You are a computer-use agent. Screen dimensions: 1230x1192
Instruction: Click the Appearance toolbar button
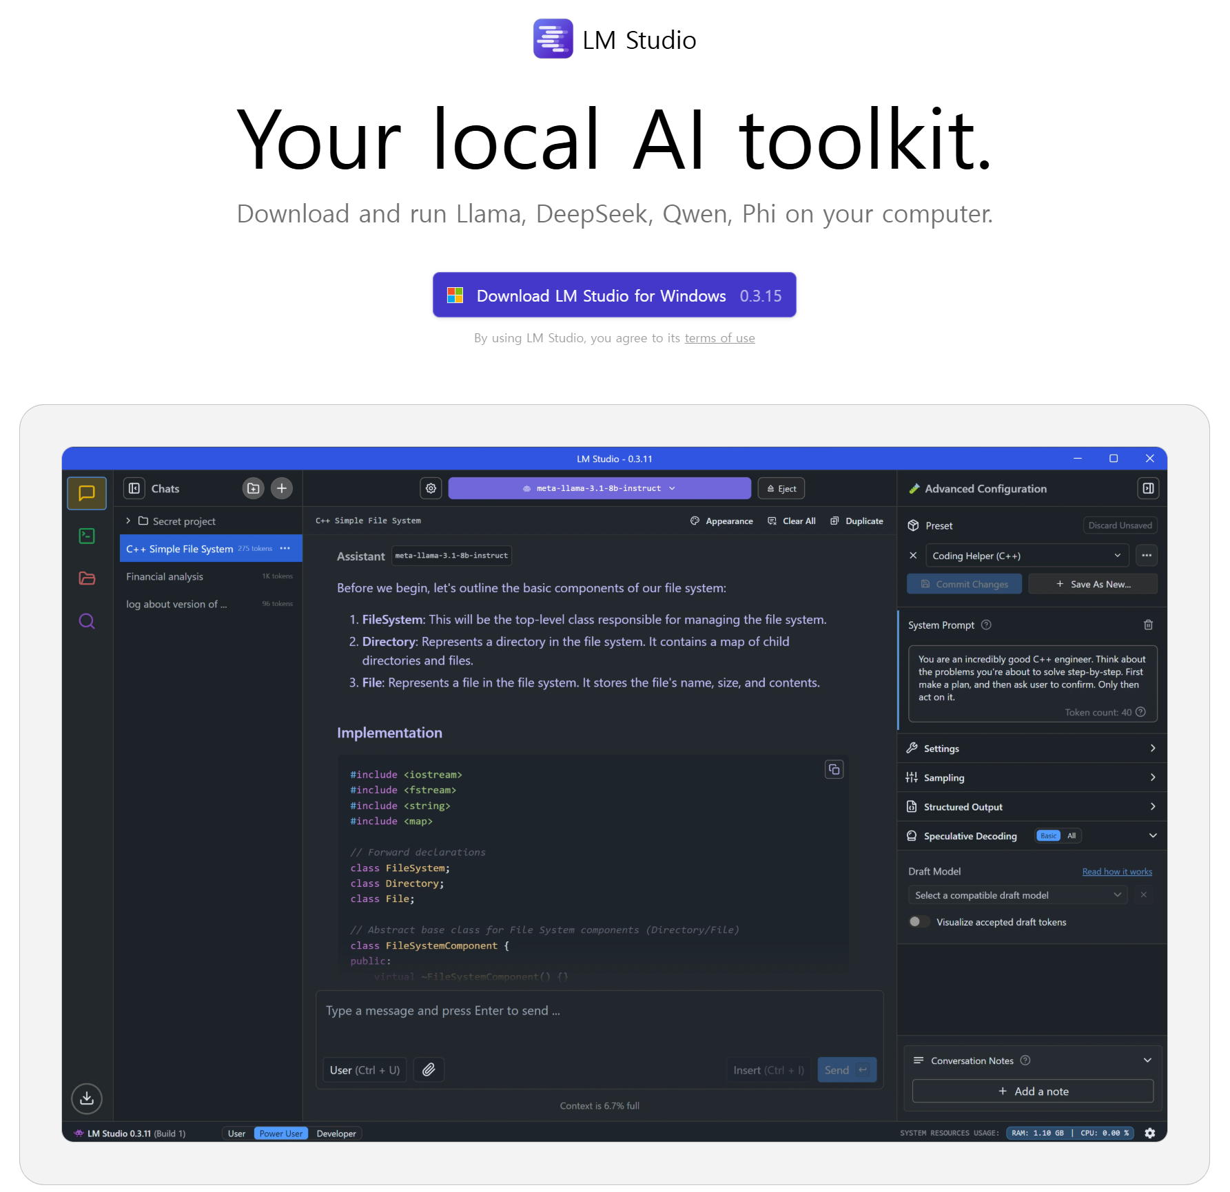point(721,521)
